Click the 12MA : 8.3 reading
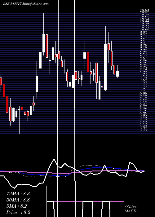 pos(18,194)
